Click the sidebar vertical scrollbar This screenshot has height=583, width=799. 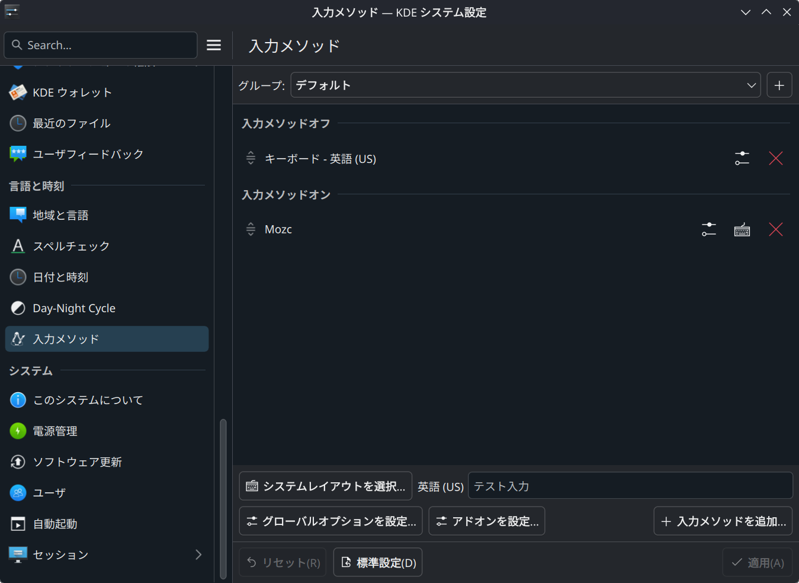click(223, 498)
